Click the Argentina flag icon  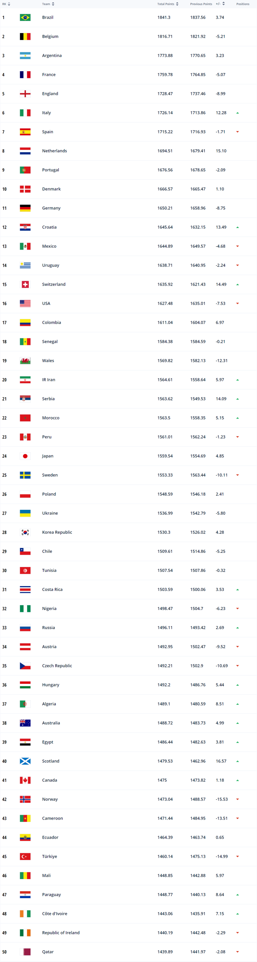point(25,55)
